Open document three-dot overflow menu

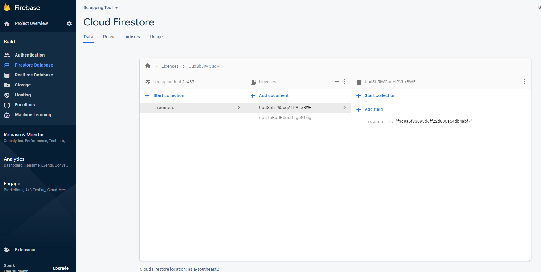tap(524, 81)
